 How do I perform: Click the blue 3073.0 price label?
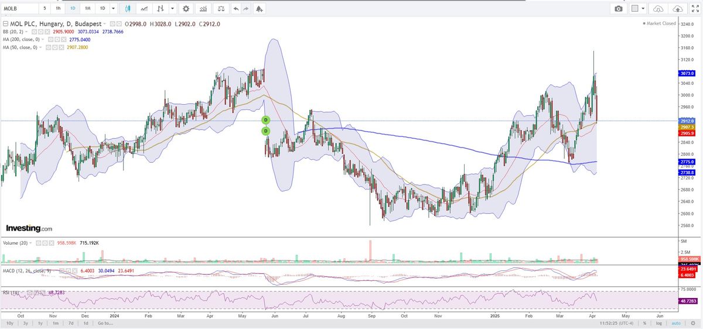(687, 73)
